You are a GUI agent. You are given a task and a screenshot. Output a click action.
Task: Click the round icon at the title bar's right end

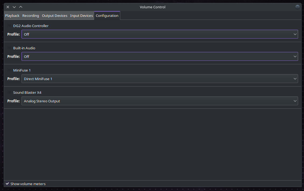[x=297, y=7]
